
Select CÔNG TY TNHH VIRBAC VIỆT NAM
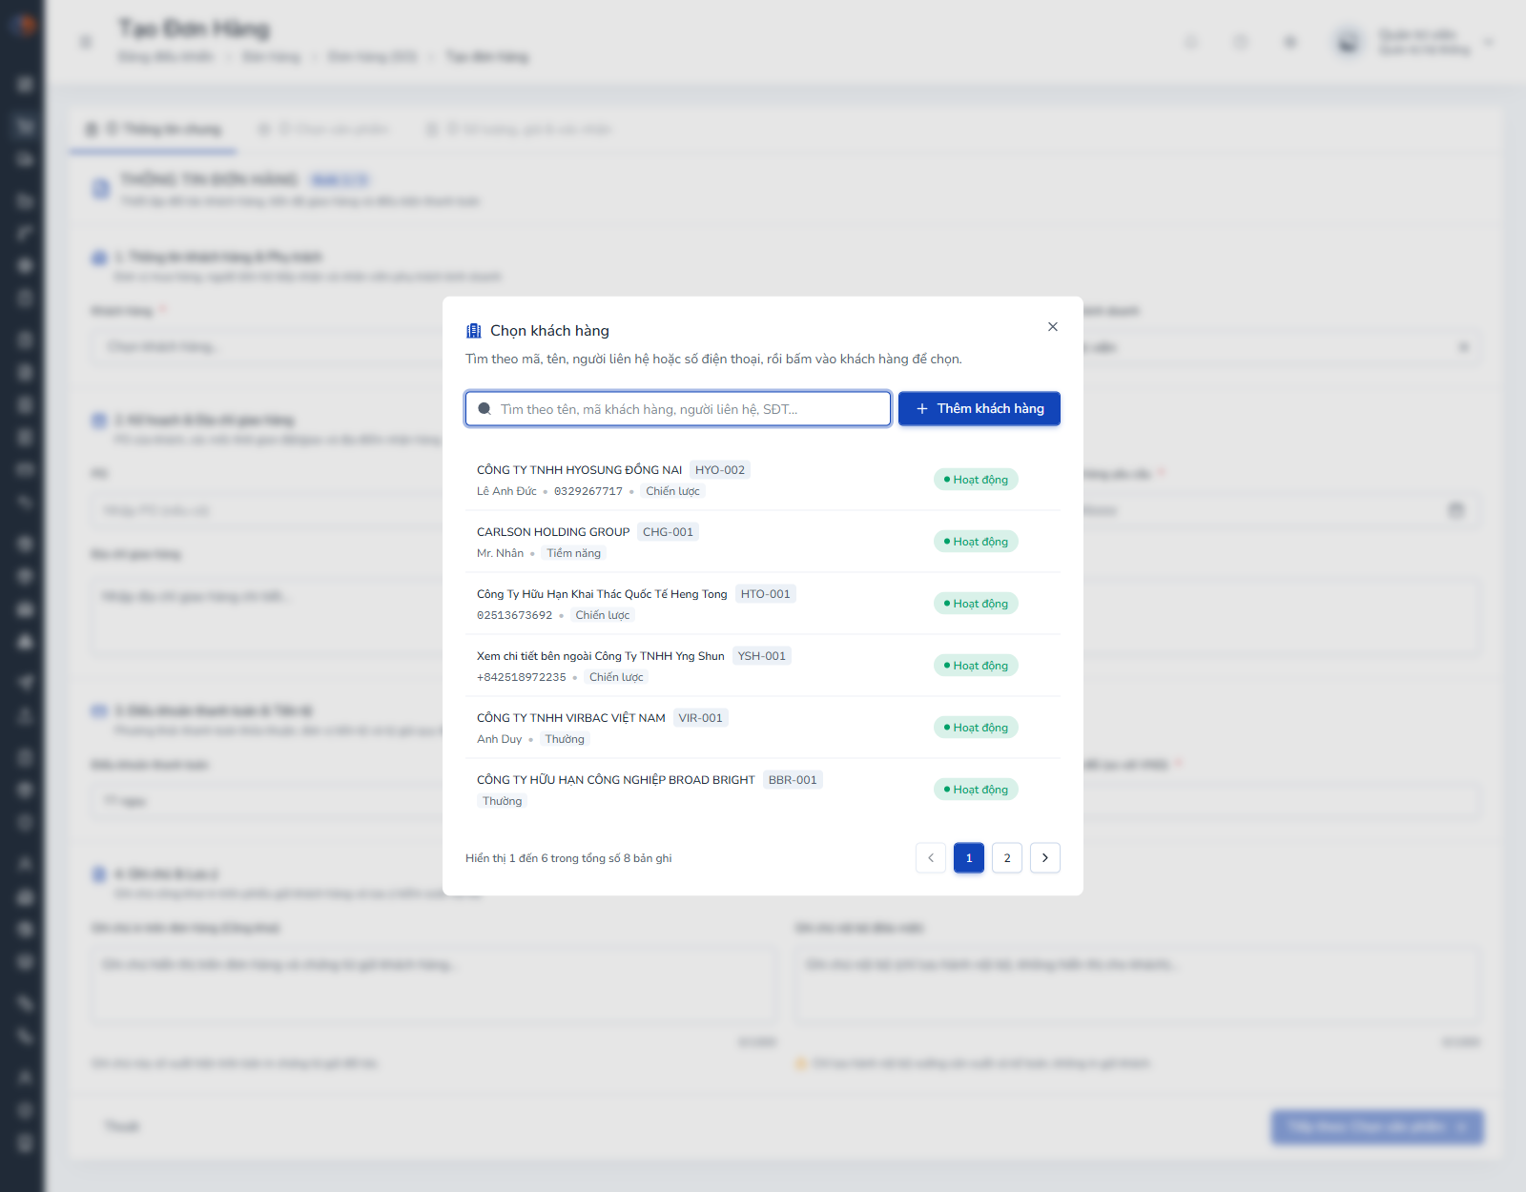pos(763,728)
